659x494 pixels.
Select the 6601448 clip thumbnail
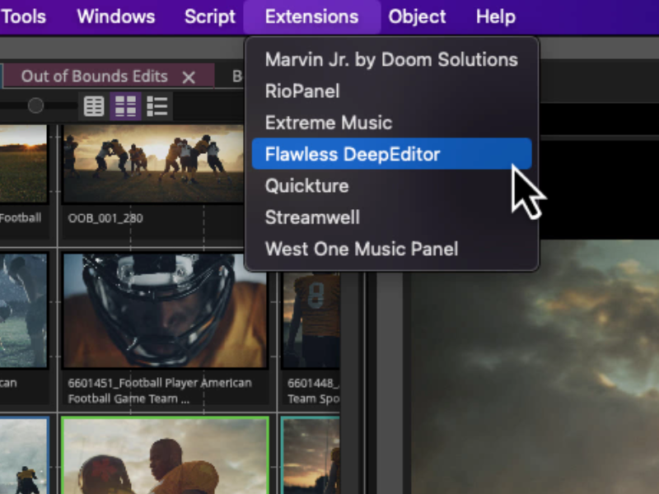[x=311, y=320]
